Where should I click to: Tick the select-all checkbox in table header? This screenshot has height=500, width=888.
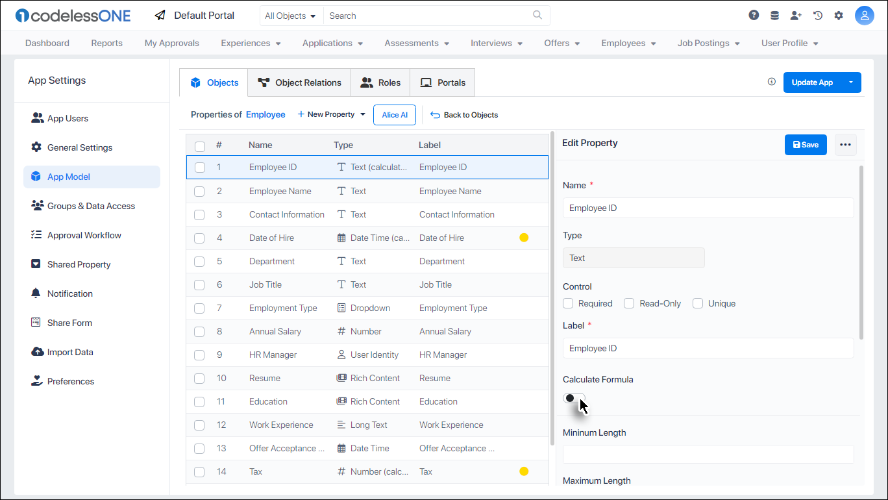coord(200,146)
